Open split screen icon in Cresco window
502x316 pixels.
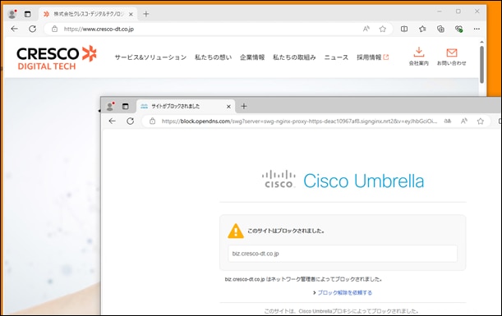[x=404, y=29]
